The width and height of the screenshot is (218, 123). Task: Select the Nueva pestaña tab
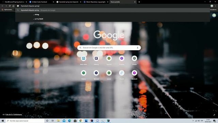point(123,2)
